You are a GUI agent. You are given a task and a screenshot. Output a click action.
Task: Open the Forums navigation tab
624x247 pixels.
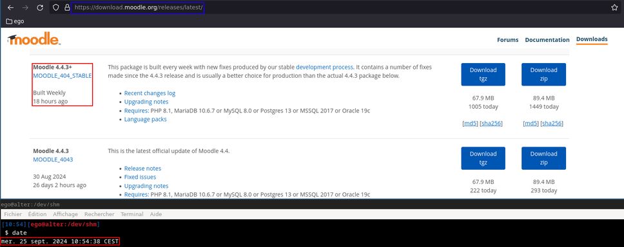508,40
